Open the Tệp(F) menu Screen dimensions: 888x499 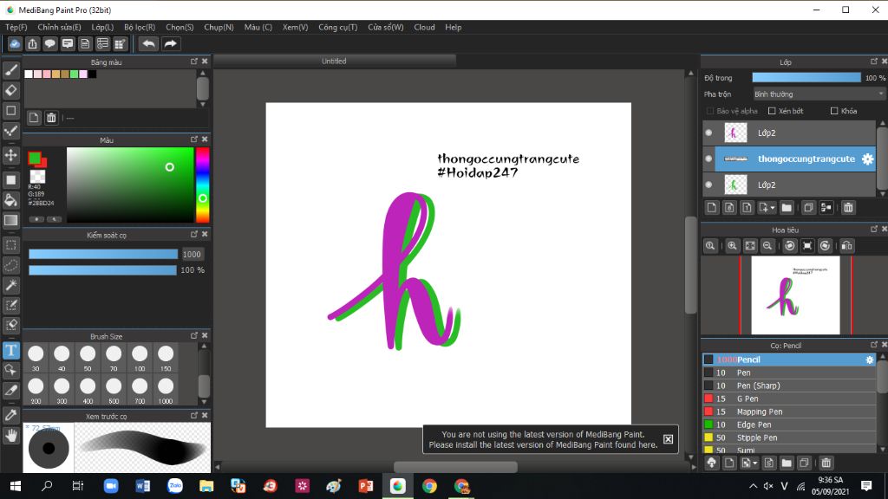click(x=16, y=27)
